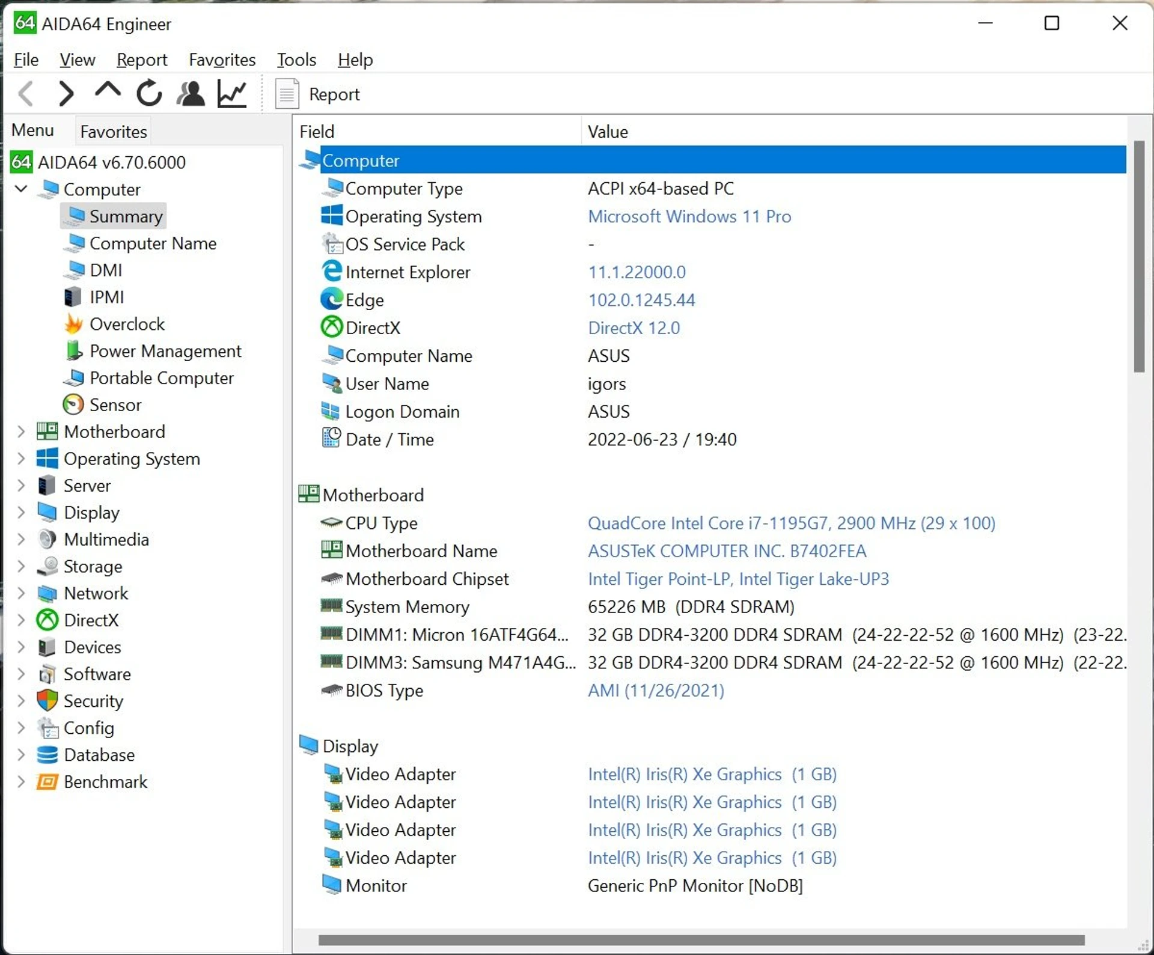The height and width of the screenshot is (955, 1154).
Task: Click the Refresh toolbar icon
Action: click(149, 94)
